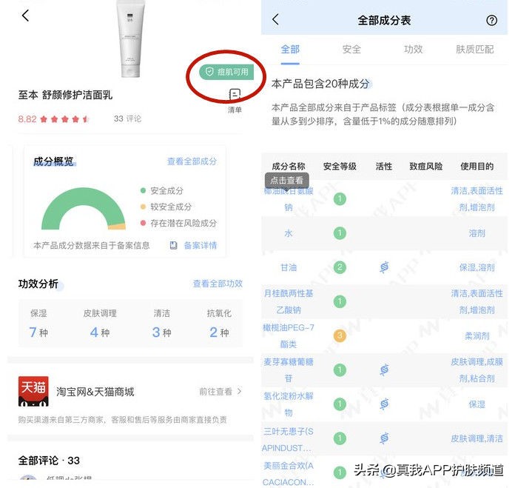Tap safety badge for 三叶无患子
The image size is (515, 488).
(340, 438)
